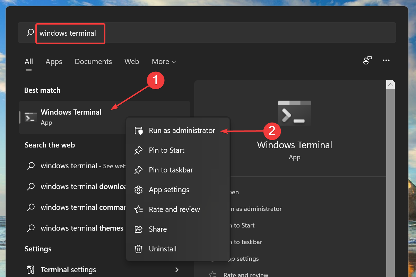
Task: Click the feedback icon left of the ellipsis
Action: coord(367,61)
